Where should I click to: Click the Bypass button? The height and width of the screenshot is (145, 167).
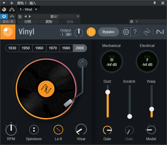coord(108,32)
